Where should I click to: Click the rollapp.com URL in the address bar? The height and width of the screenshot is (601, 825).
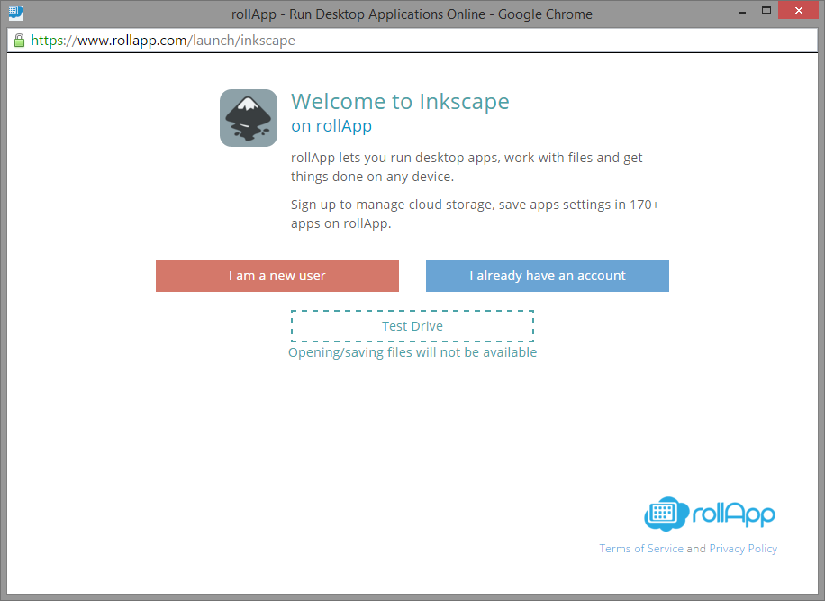click(163, 41)
